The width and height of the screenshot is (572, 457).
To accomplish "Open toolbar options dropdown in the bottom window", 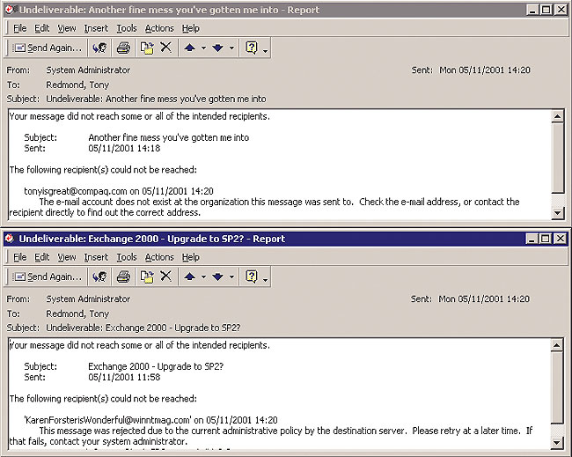I will 266,279.
